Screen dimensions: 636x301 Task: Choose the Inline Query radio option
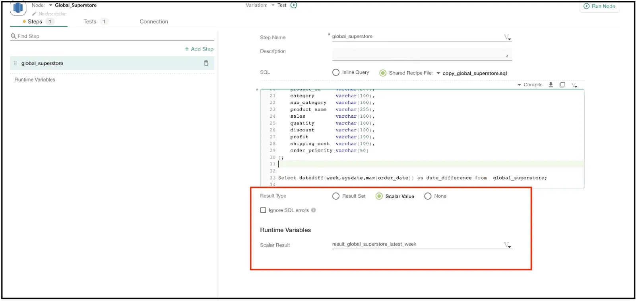[336, 72]
